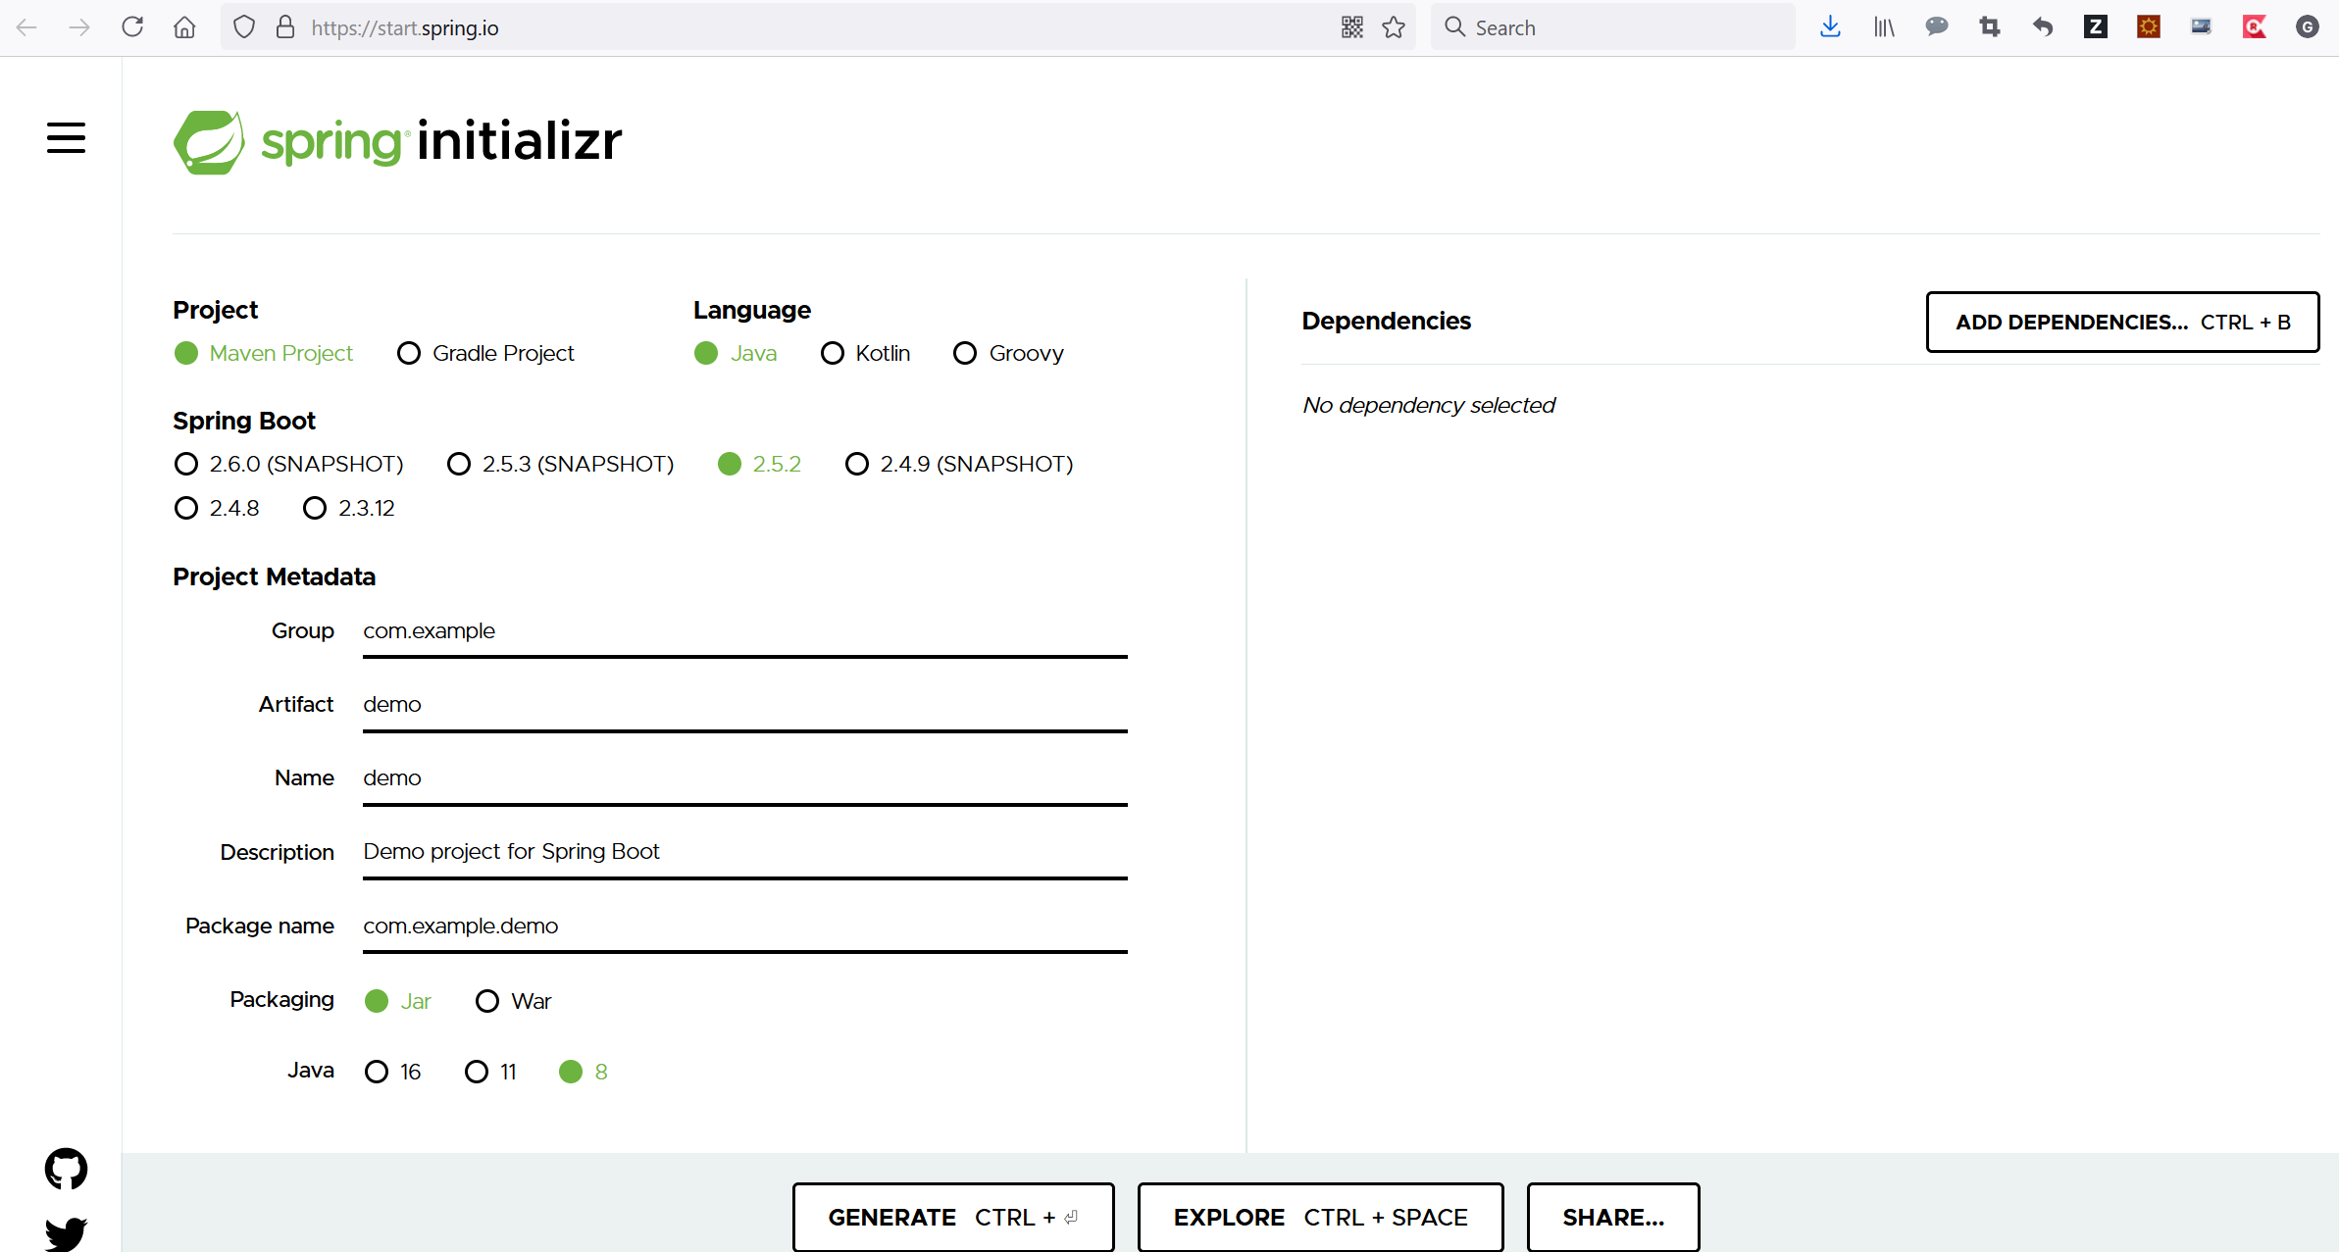
Task: Choose Java as language
Action: 736,353
